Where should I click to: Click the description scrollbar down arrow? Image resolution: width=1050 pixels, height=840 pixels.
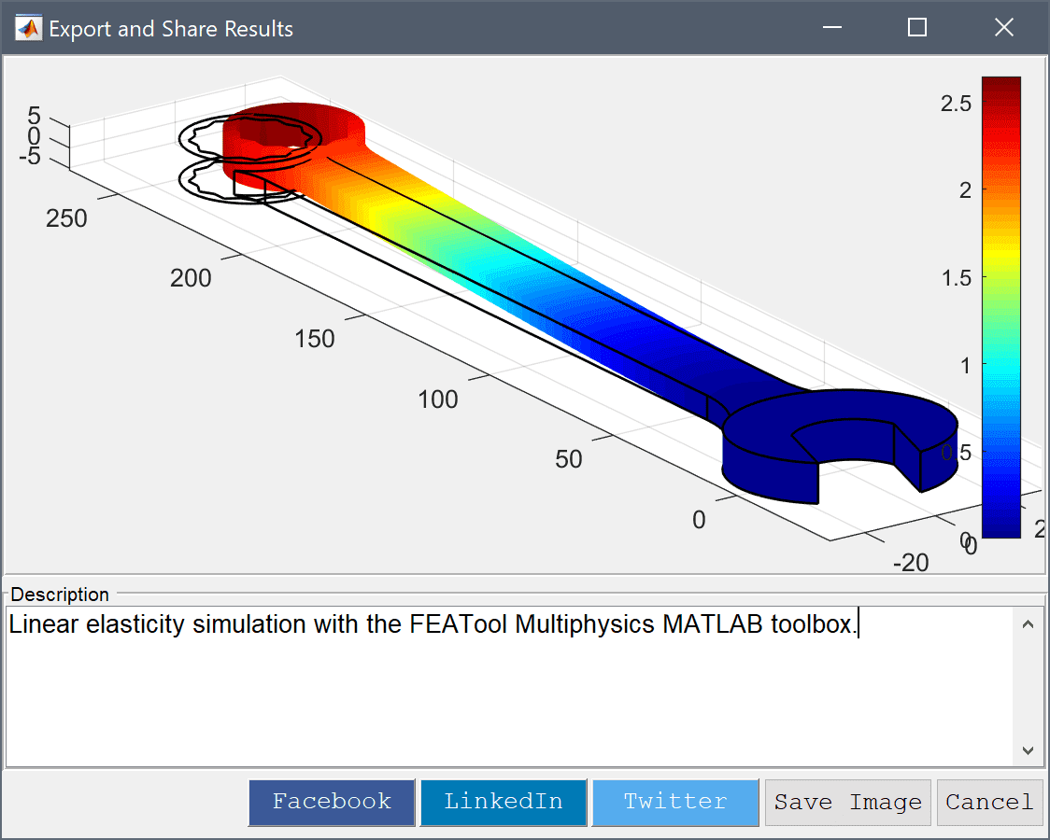point(1028,750)
